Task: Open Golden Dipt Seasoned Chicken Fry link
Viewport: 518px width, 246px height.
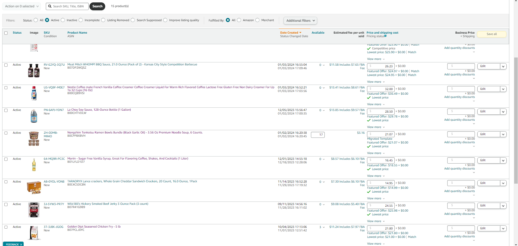Action: click(x=94, y=227)
